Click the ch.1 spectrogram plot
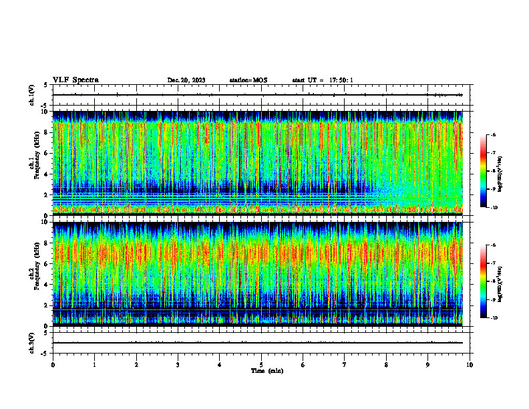Screen dimensions: 529x409 (257, 163)
